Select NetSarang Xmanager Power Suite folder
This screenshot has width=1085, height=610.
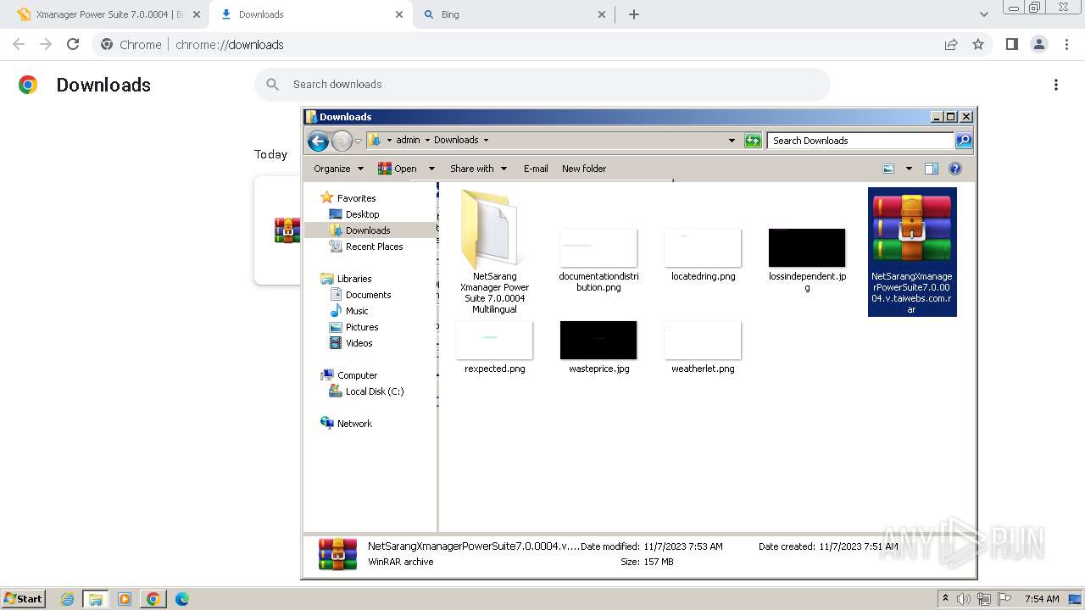(x=494, y=252)
